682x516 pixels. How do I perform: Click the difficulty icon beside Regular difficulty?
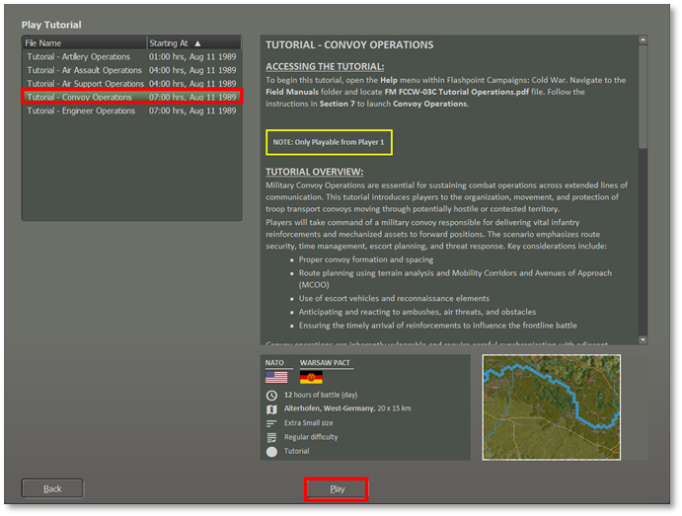pos(271,437)
